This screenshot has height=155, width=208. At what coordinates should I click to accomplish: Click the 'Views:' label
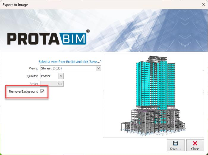pos(33,68)
